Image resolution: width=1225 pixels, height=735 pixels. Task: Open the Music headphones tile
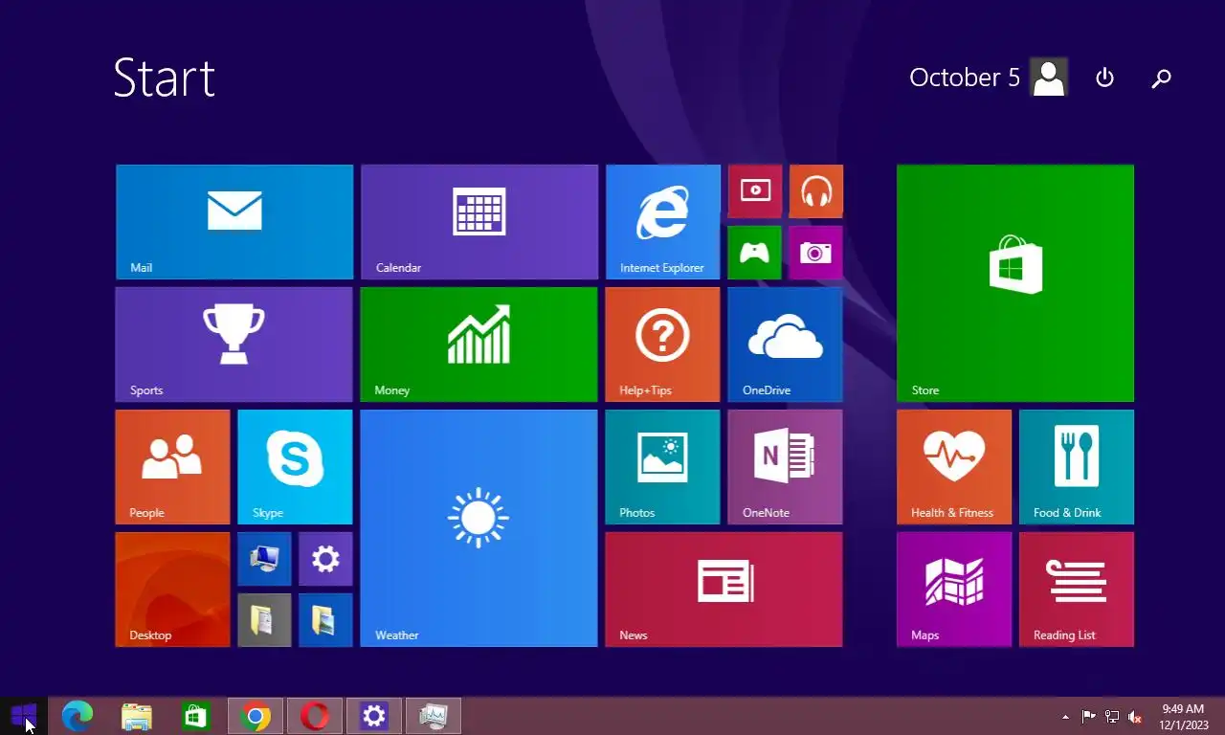click(x=816, y=191)
